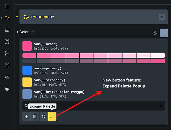Add a new color with plus button
The width and height of the screenshot is (171, 130).
[x=26, y=116]
